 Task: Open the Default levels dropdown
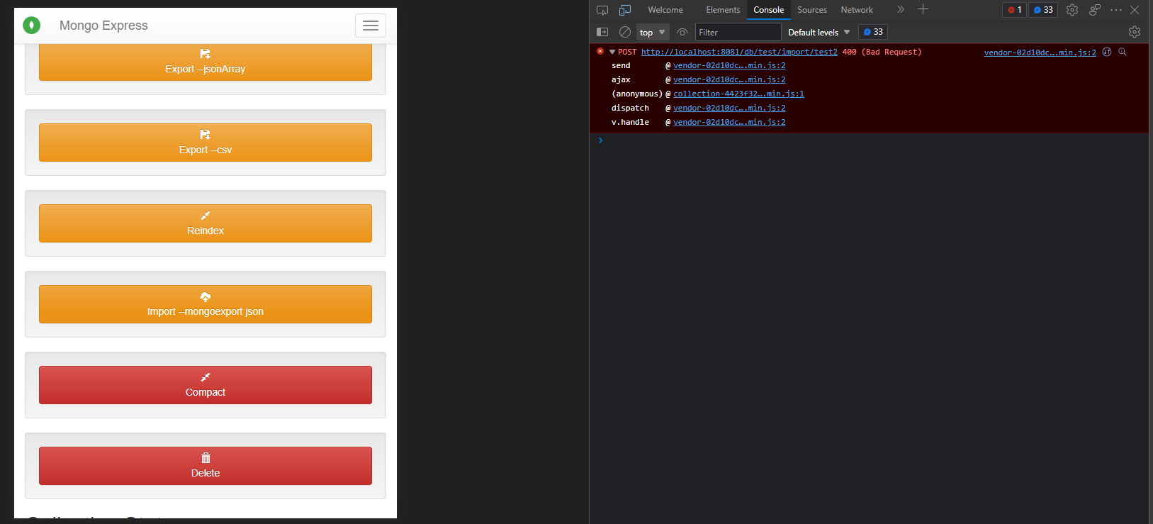point(819,32)
